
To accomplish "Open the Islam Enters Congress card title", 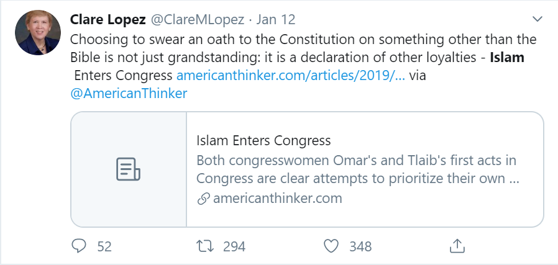I will coord(263,140).
